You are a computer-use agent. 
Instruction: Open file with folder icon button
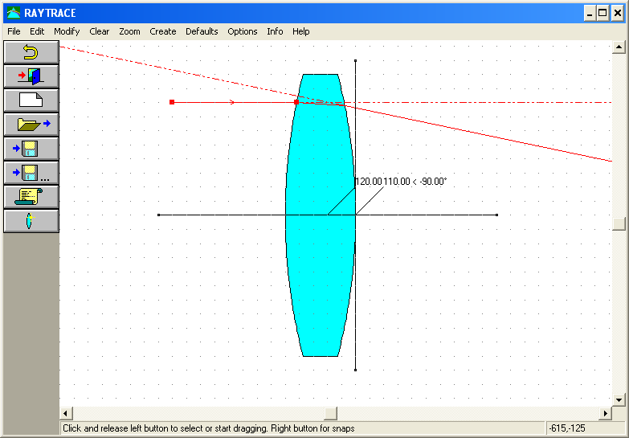(x=31, y=125)
